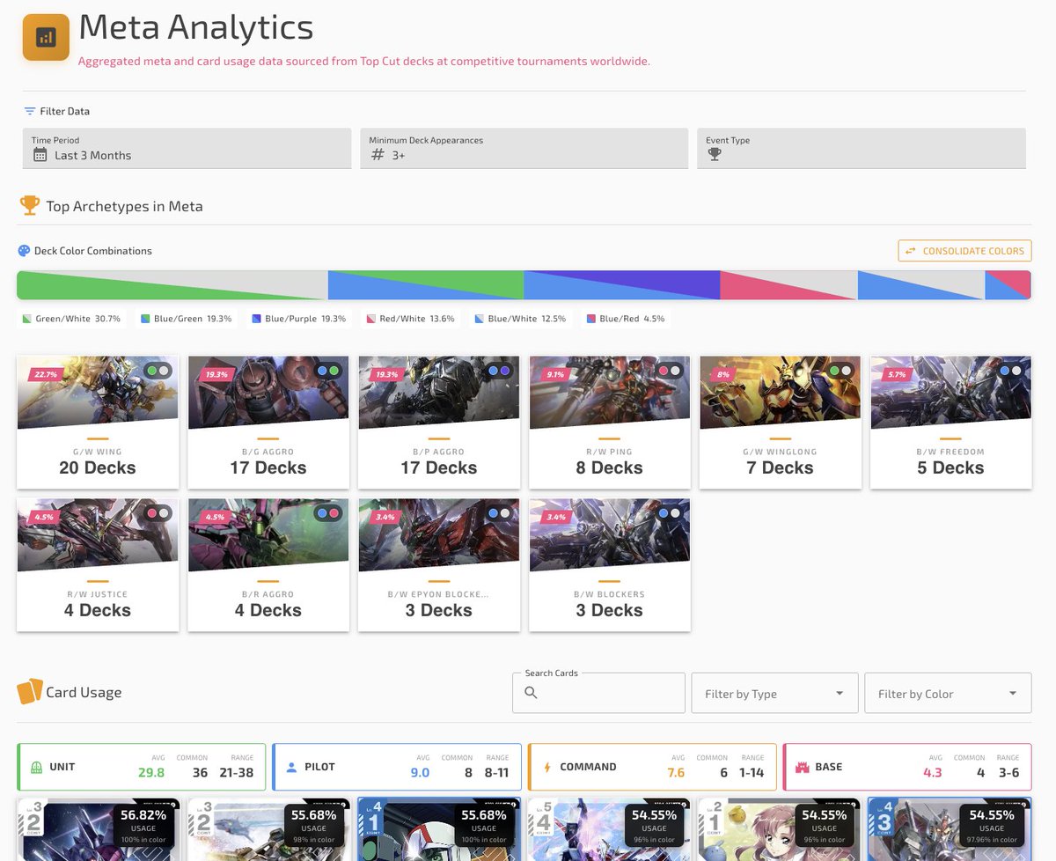
Task: Select the Red/White segment of color bar
Action: click(789, 285)
